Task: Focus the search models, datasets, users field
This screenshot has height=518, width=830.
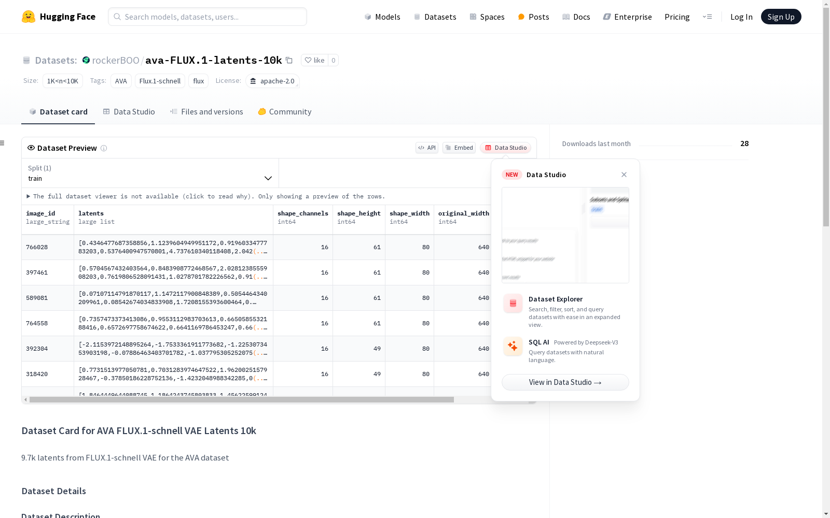Action: tap(208, 17)
